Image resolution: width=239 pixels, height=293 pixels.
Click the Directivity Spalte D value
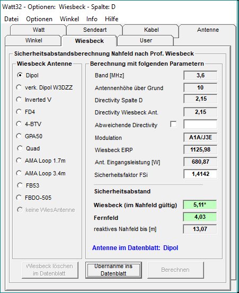(200, 99)
